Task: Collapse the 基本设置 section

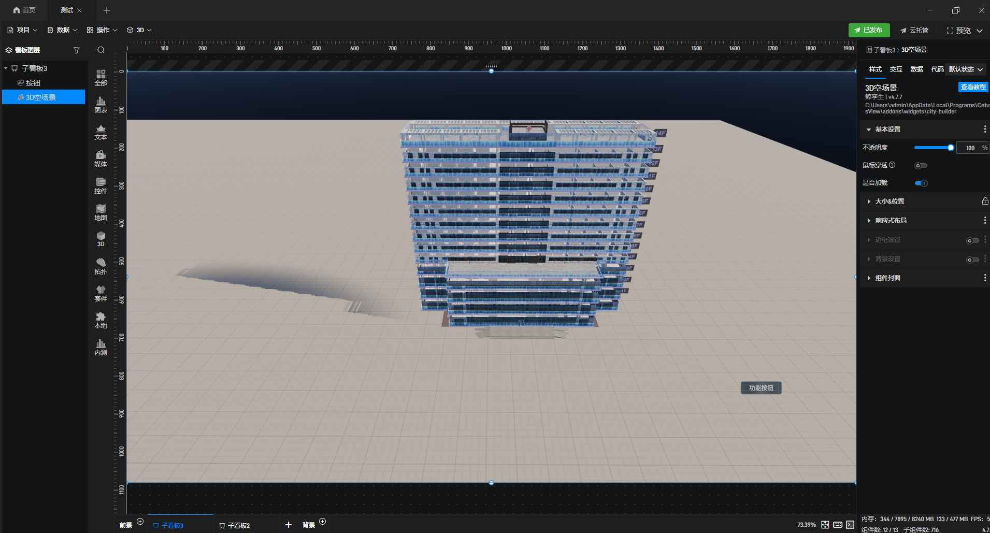Action: pyautogui.click(x=869, y=129)
